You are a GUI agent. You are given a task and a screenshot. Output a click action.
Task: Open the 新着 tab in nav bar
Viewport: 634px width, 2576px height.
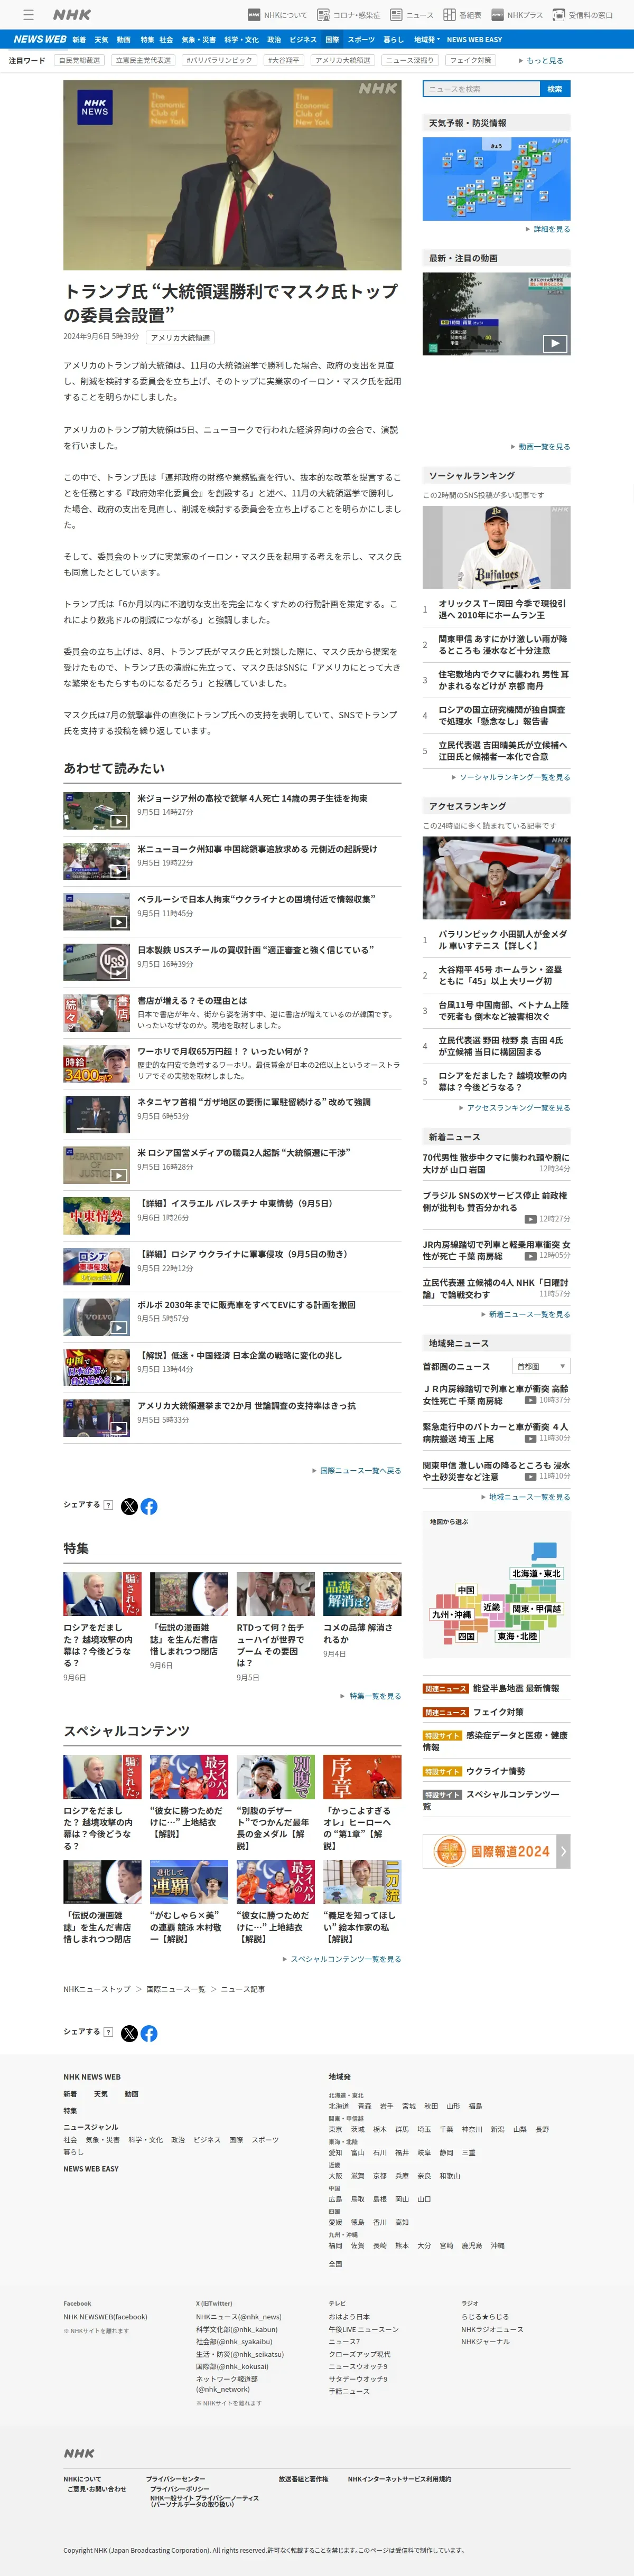[x=79, y=39]
